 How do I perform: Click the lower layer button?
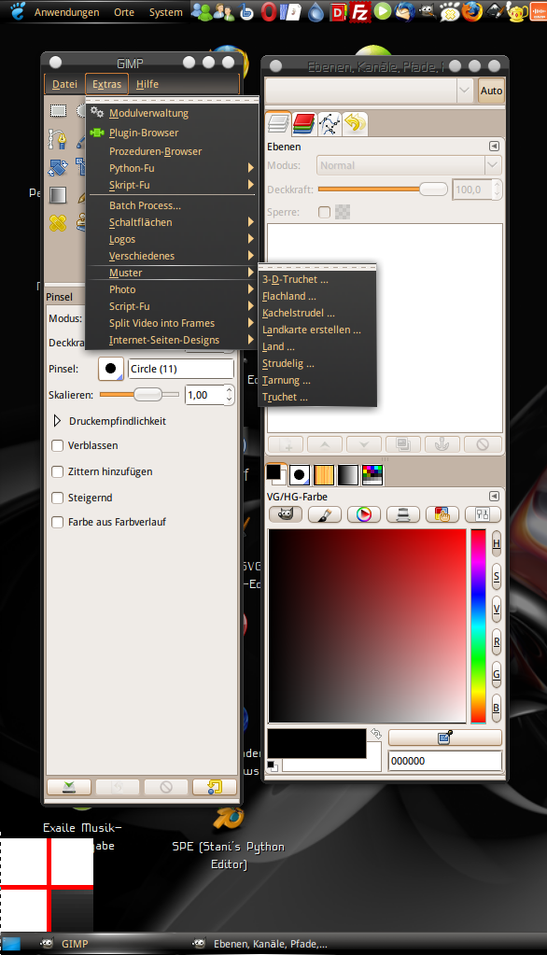pyautogui.click(x=364, y=444)
